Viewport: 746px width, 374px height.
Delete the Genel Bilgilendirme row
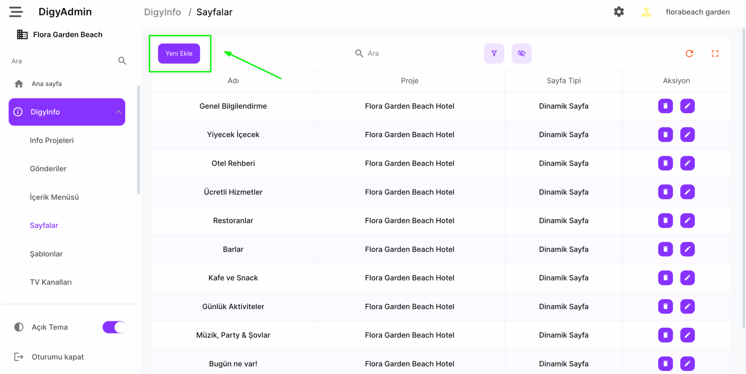click(x=665, y=106)
